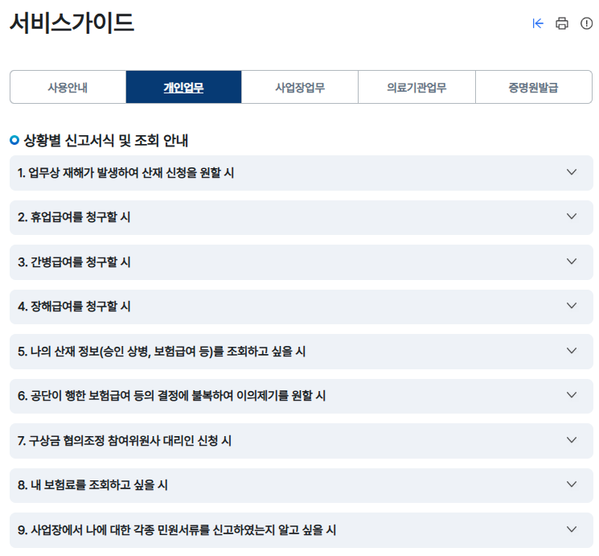Screen dimensions: 599x556
Task: Click text '8. 내 보험료를 조회하고 싶을 시'
Action: [x=92, y=485]
